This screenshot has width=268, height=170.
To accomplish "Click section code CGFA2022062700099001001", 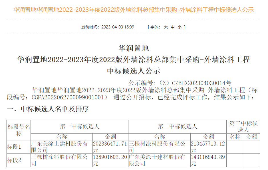I will [68, 97].
